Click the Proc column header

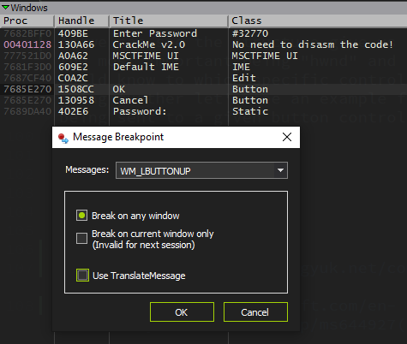tap(27, 21)
